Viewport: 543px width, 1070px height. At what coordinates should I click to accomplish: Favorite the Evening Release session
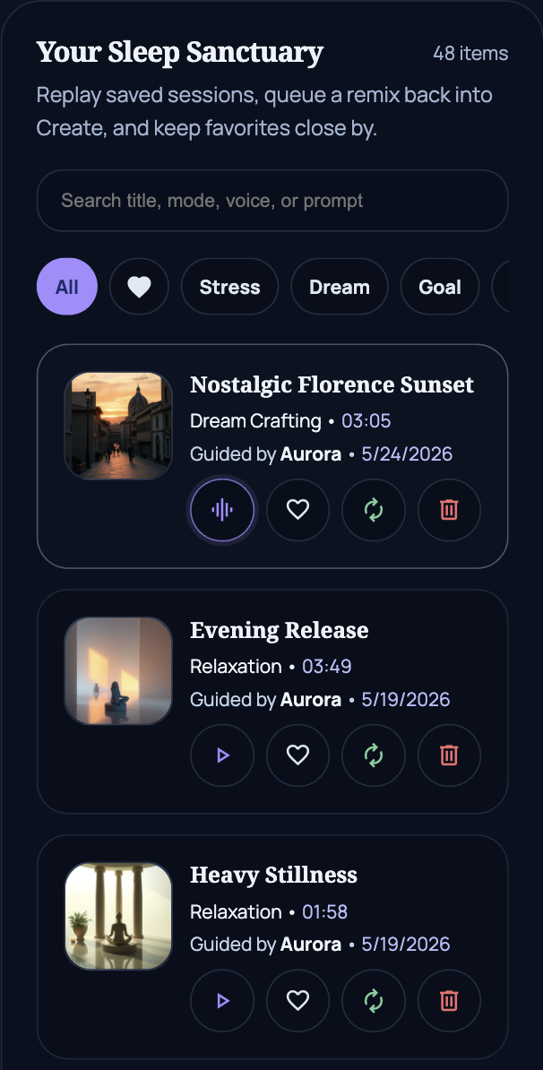click(297, 755)
